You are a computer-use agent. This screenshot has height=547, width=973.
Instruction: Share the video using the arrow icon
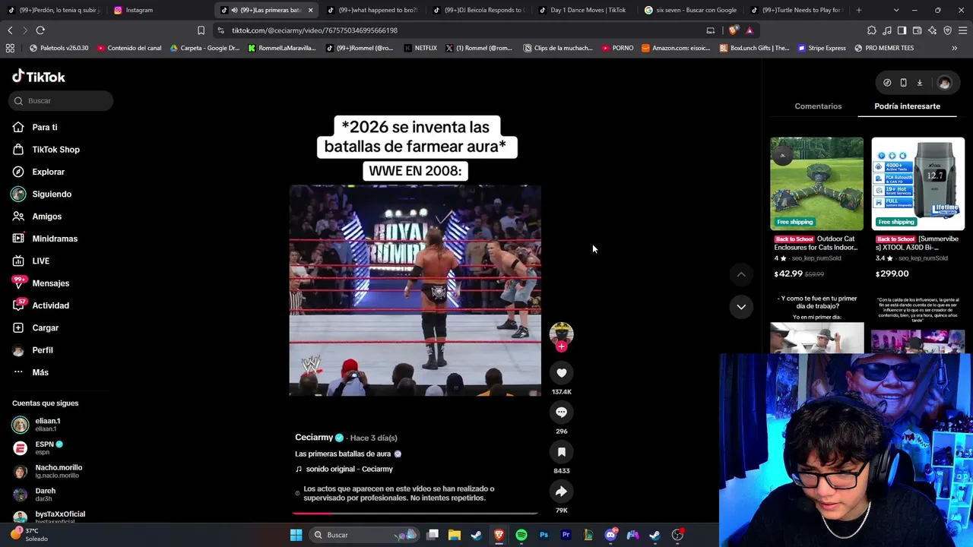coord(561,491)
